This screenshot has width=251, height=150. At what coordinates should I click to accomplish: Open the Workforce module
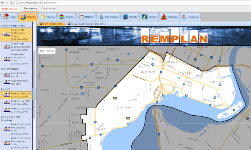pyautogui.click(x=169, y=17)
